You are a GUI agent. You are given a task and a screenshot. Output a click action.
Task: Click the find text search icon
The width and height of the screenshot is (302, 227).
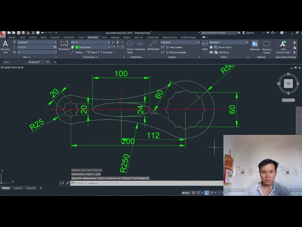click(55, 47)
